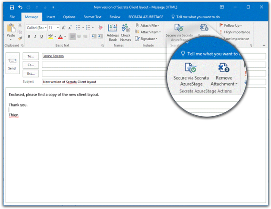This screenshot has height=209, width=271.
Task: Click the Paste clipboard icon
Action: coord(11,28)
